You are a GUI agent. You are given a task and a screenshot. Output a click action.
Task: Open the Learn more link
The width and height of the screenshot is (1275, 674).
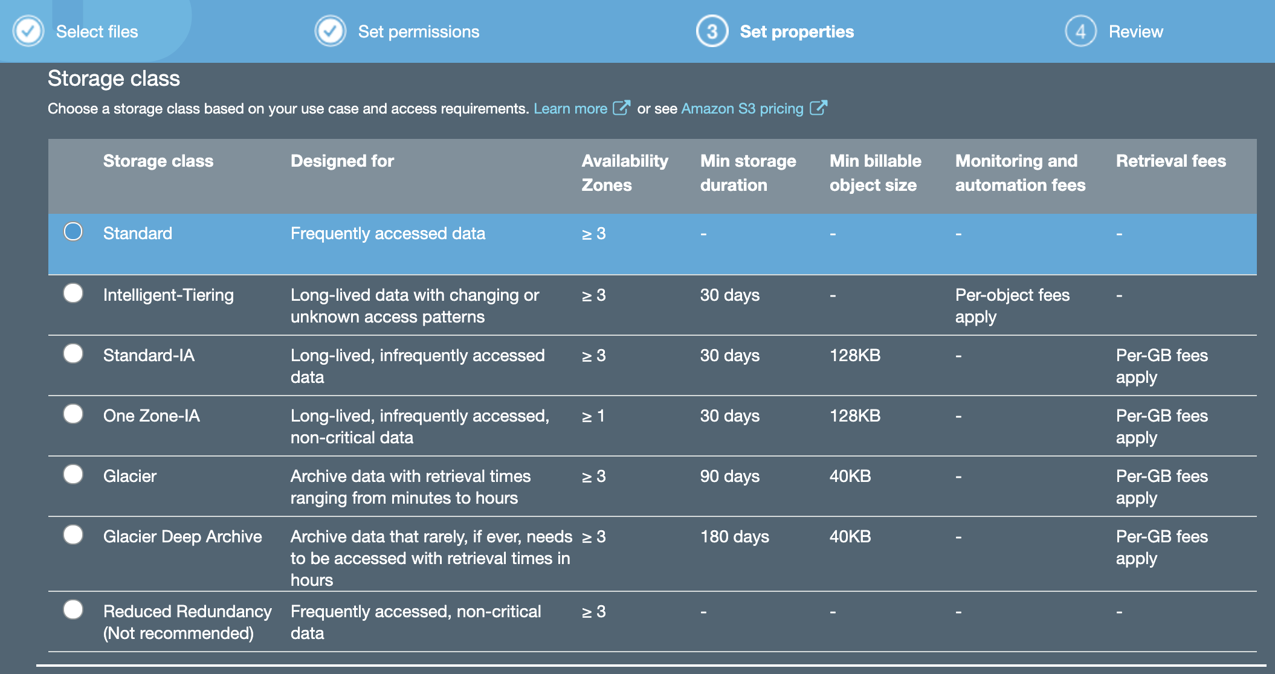click(570, 109)
